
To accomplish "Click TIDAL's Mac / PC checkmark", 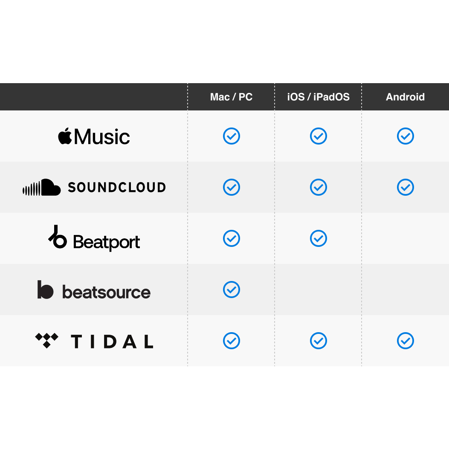I will click(x=232, y=341).
